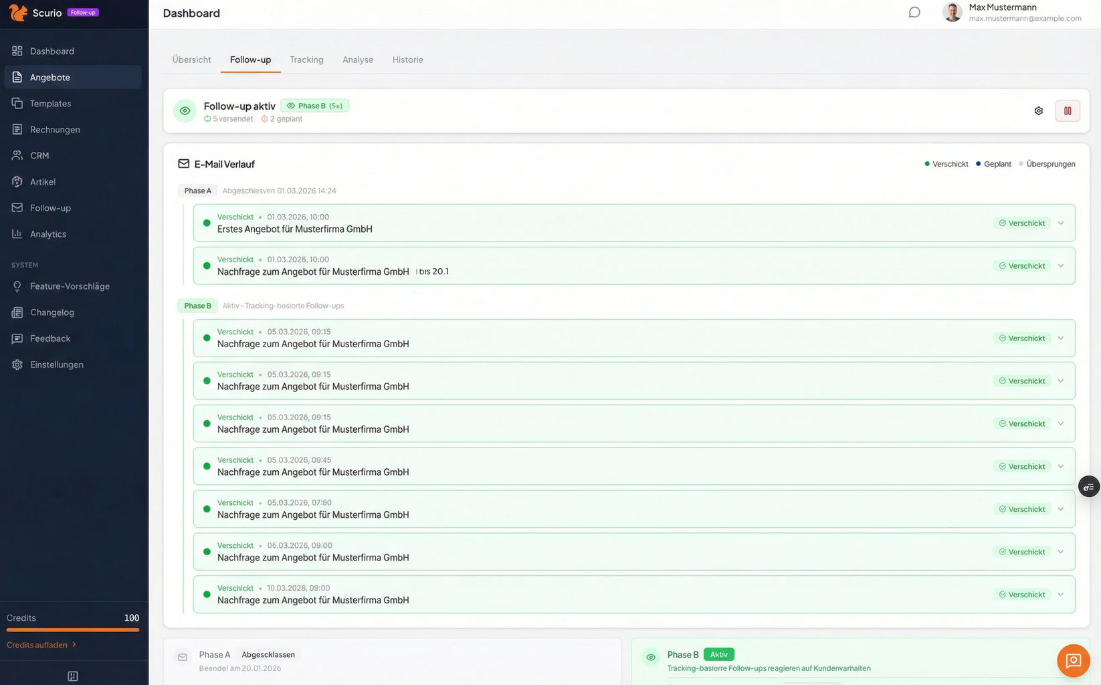
Task: Switch to the Tracking tab
Action: [306, 60]
